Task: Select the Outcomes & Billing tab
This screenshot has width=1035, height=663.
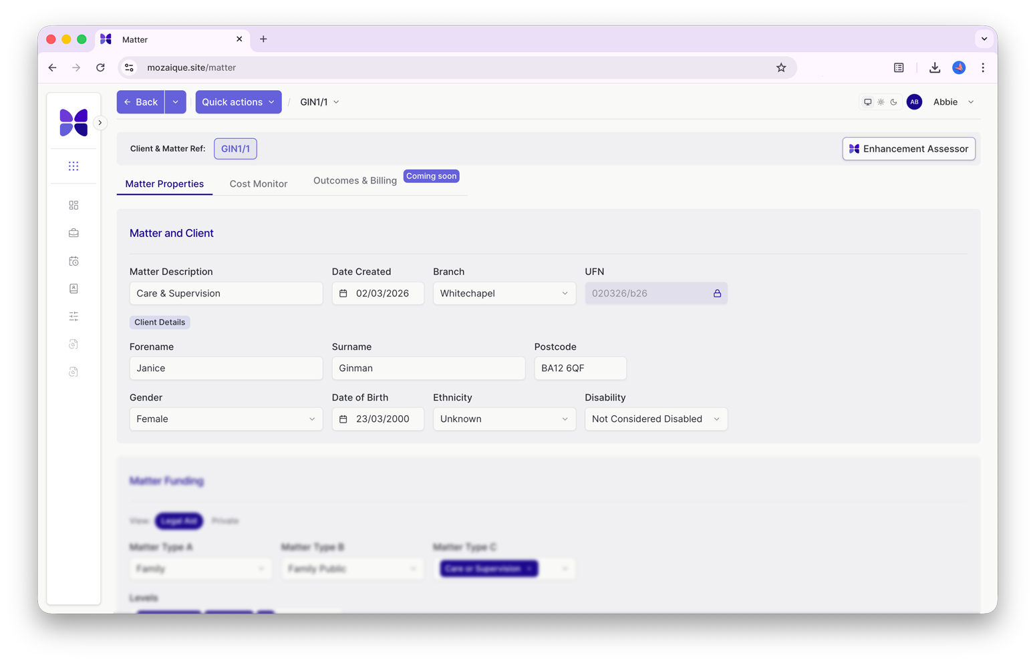Action: click(355, 181)
